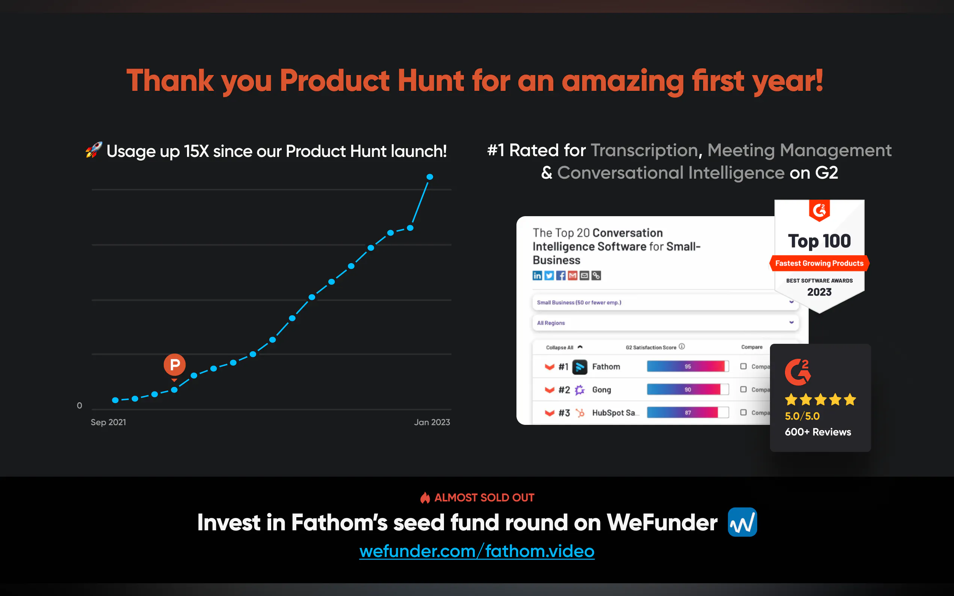The width and height of the screenshot is (954, 596).
Task: Click the Gmail share icon
Action: pyautogui.click(x=573, y=275)
